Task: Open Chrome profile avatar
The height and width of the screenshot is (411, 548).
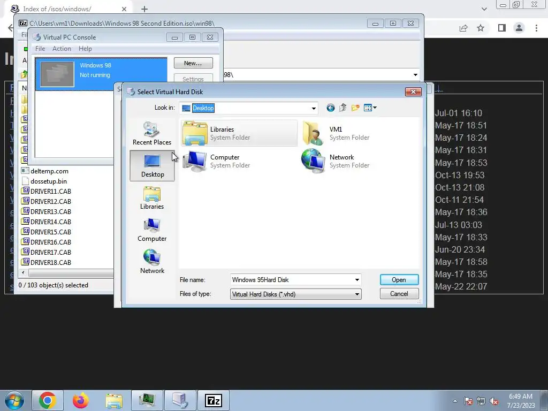Action: (x=519, y=28)
